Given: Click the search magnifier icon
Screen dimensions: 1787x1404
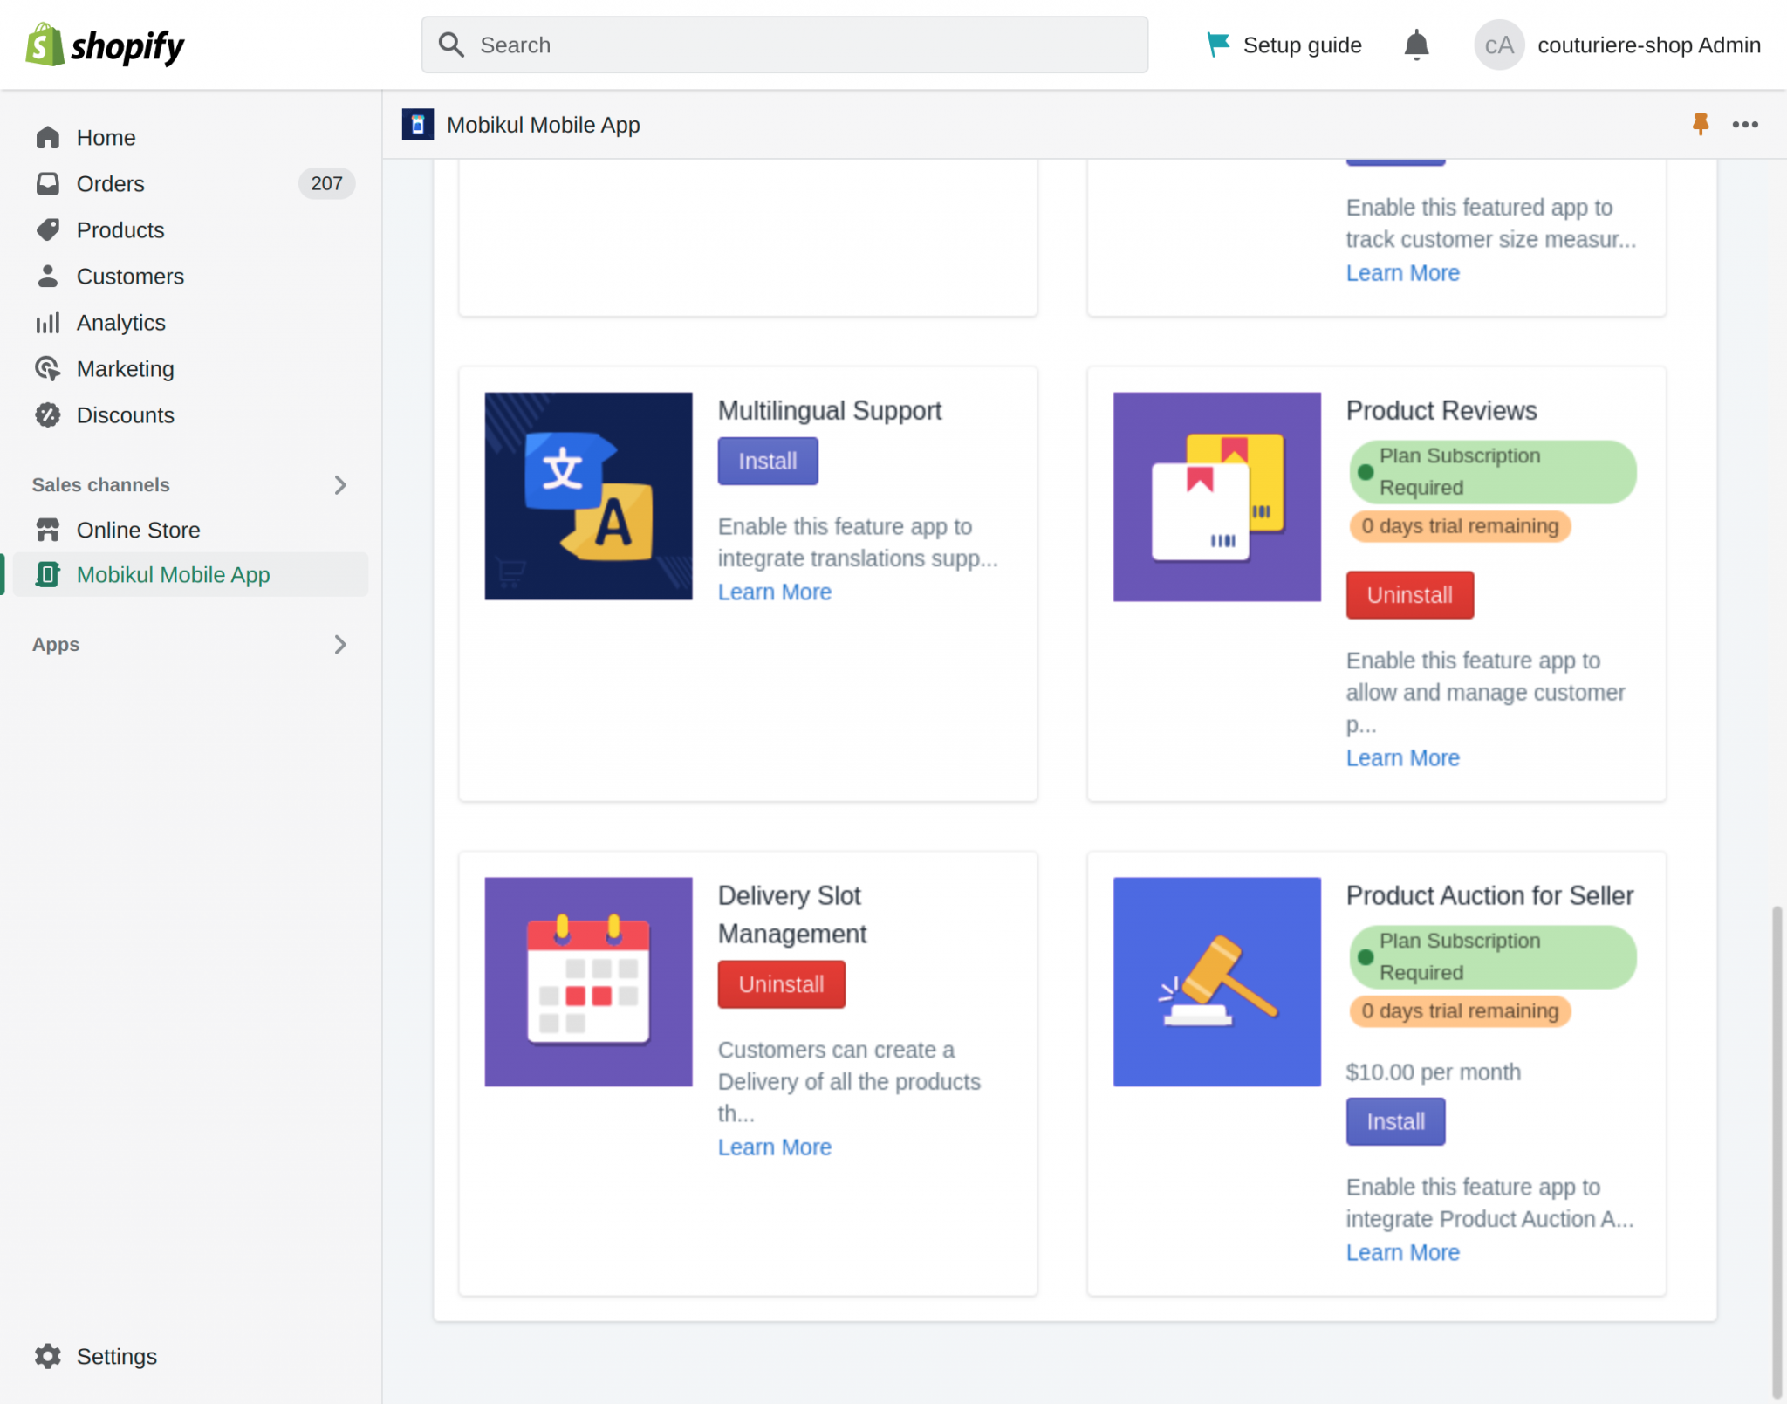Looking at the screenshot, I should (451, 45).
